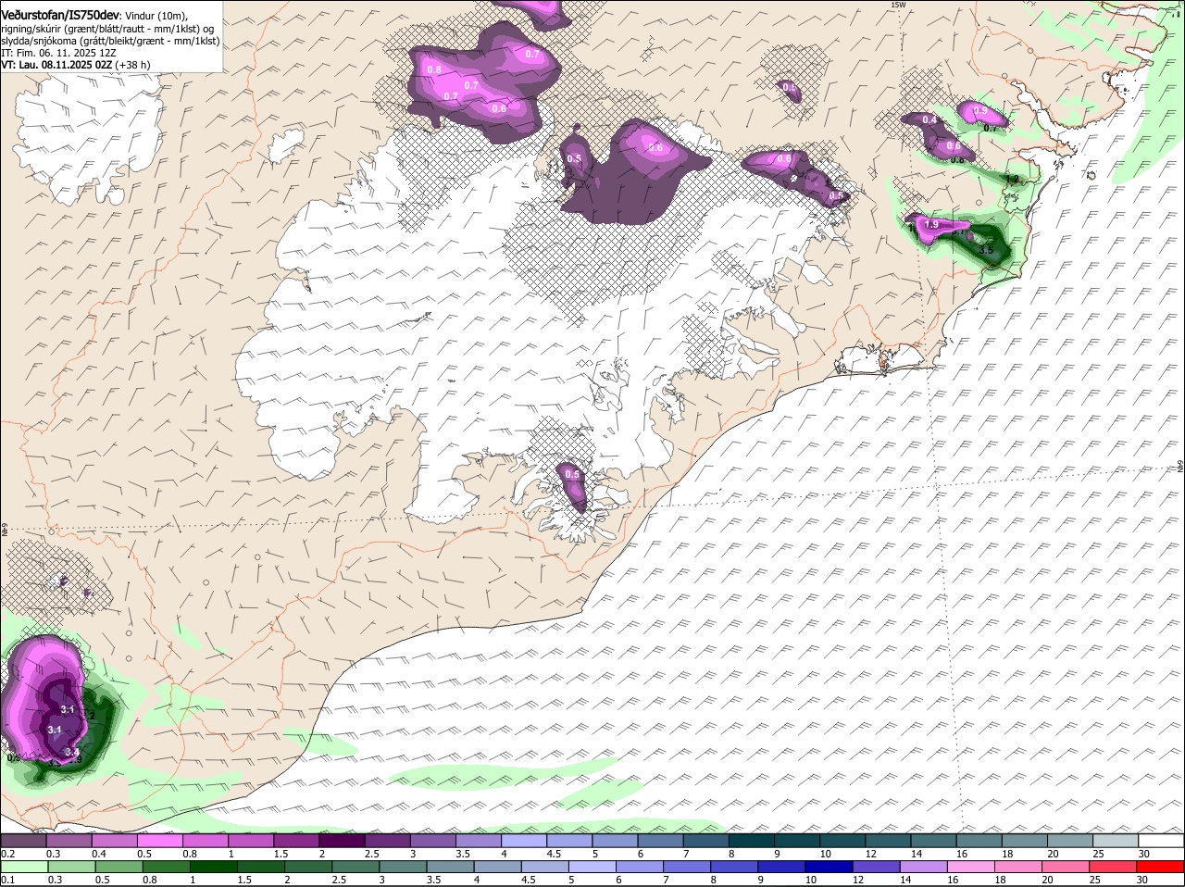Image resolution: width=1185 pixels, height=887 pixels.
Task: Click the '4.5' label under the upper legend row
Action: [x=554, y=854]
